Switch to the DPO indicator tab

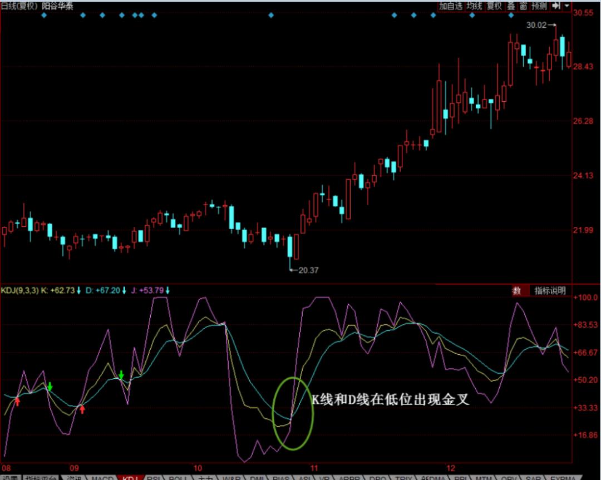(x=377, y=477)
